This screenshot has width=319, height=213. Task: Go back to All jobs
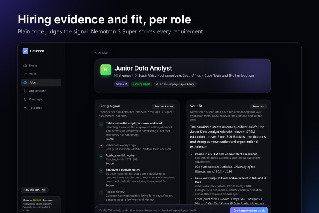(x=101, y=53)
